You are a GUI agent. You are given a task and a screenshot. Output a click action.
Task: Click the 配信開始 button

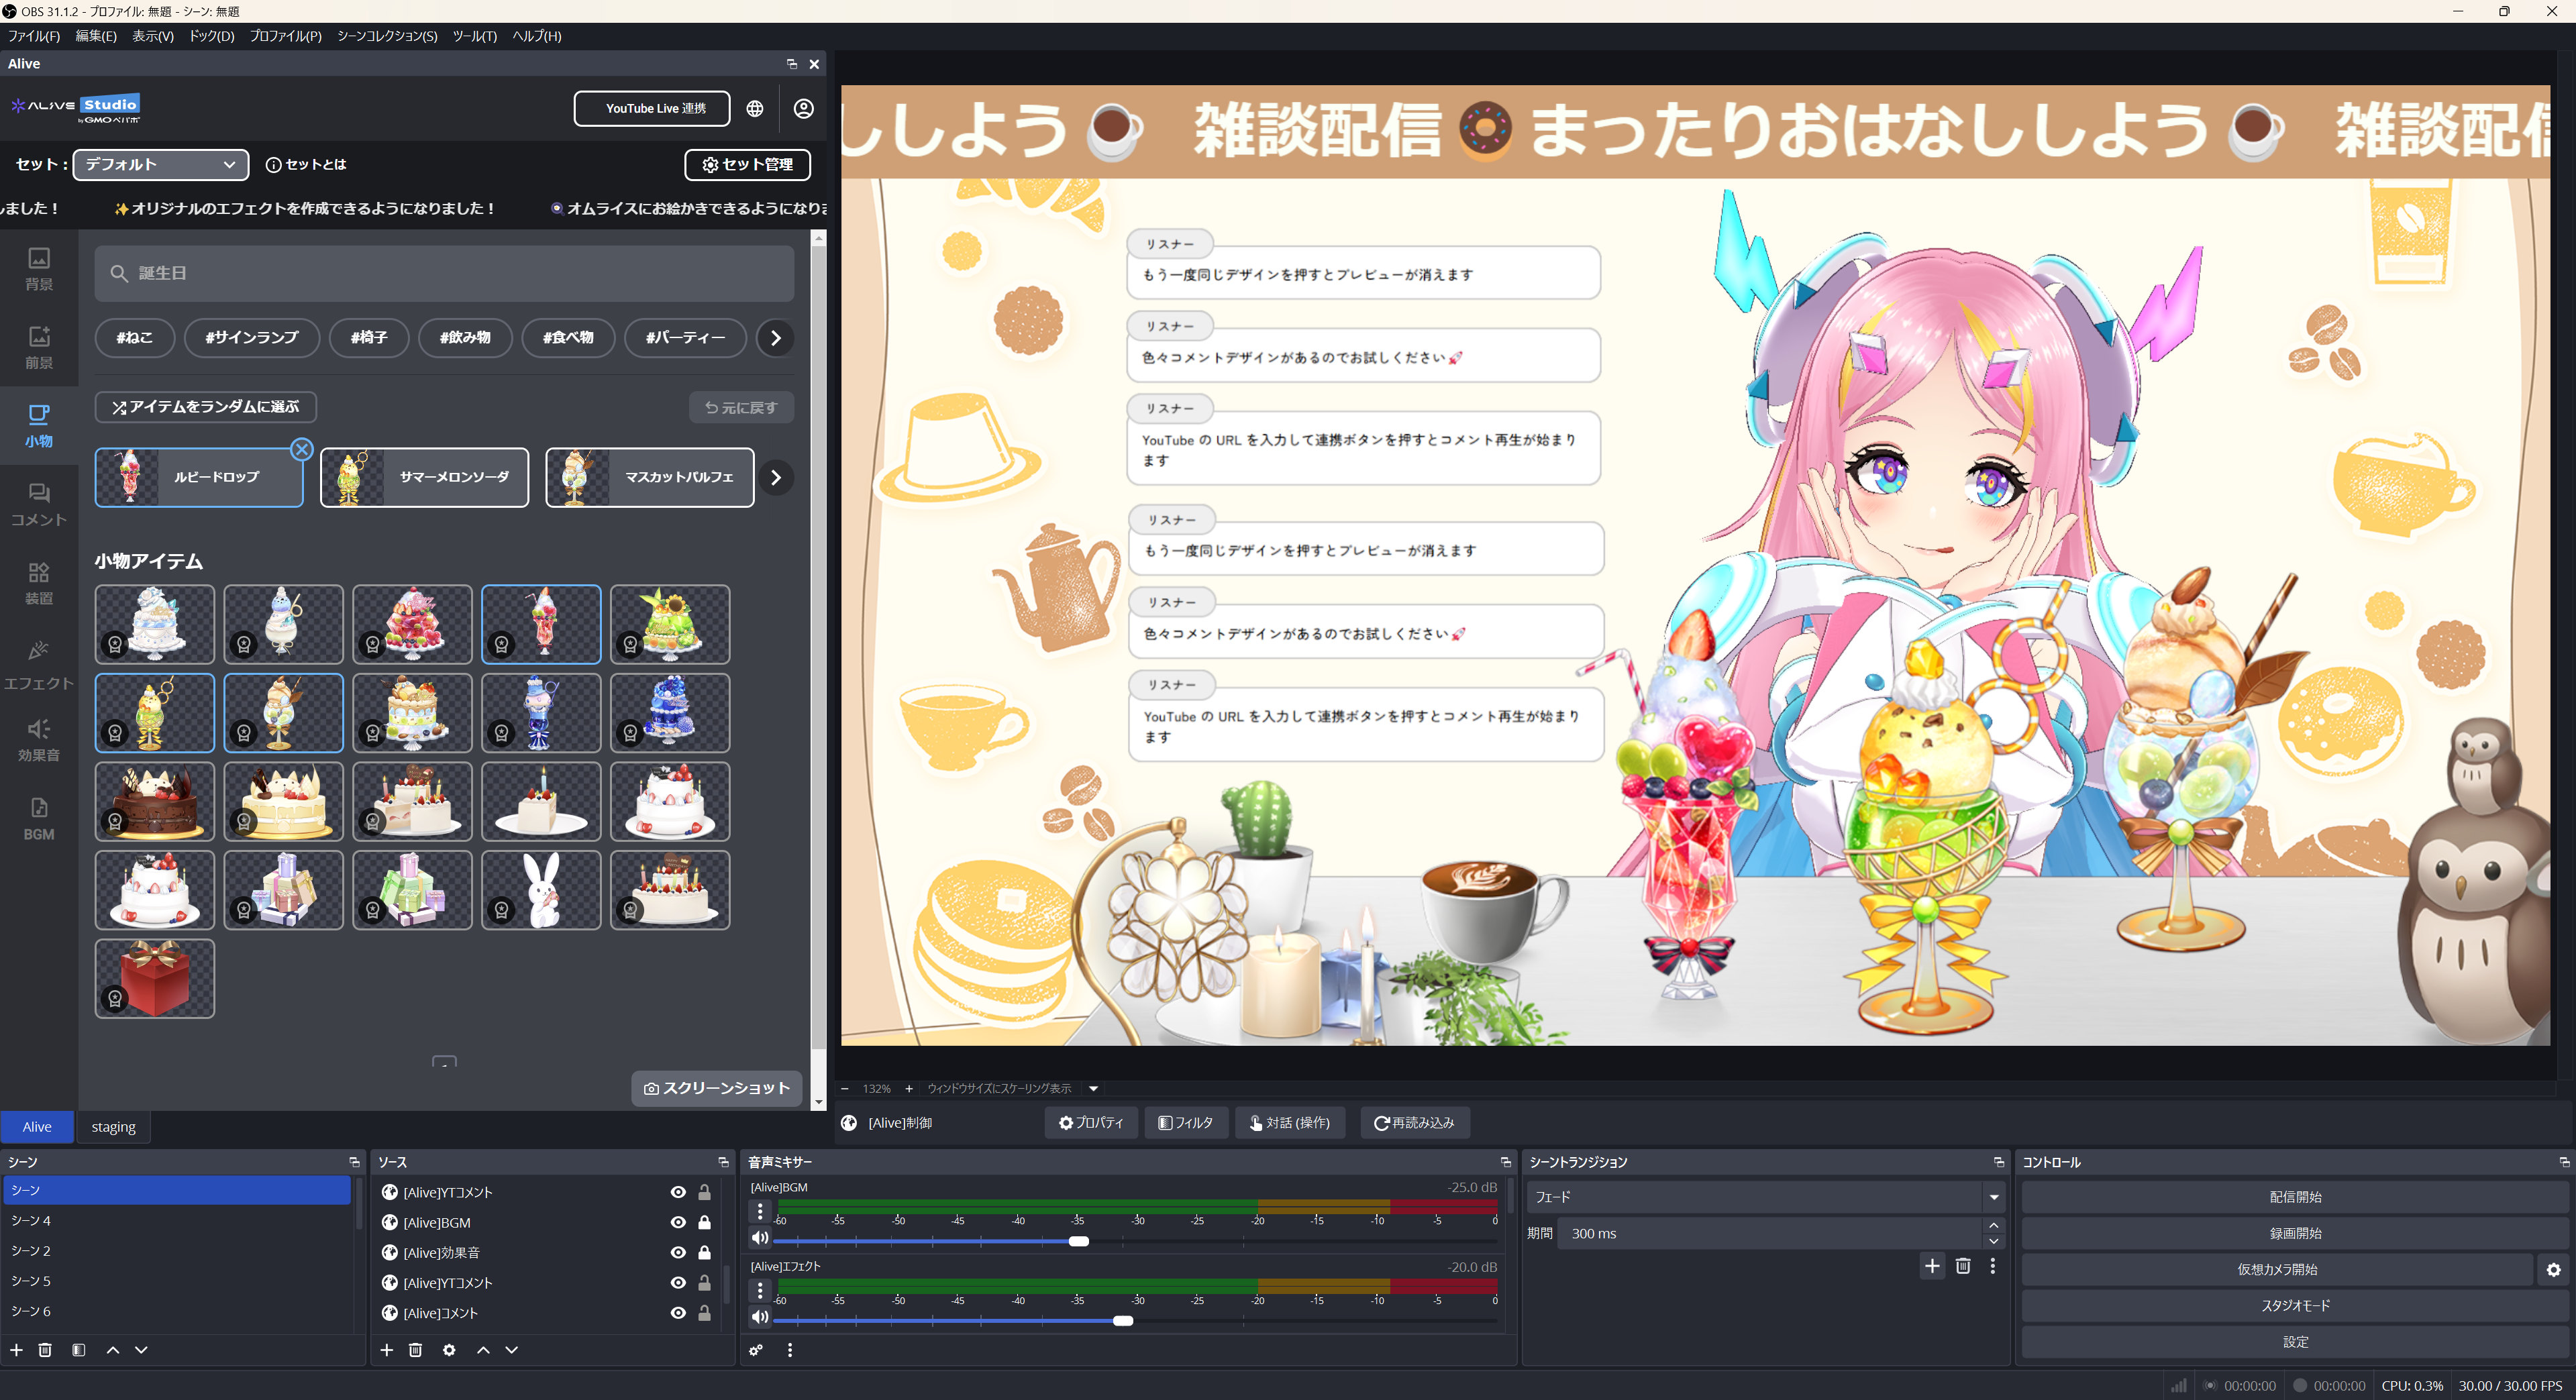2295,1196
